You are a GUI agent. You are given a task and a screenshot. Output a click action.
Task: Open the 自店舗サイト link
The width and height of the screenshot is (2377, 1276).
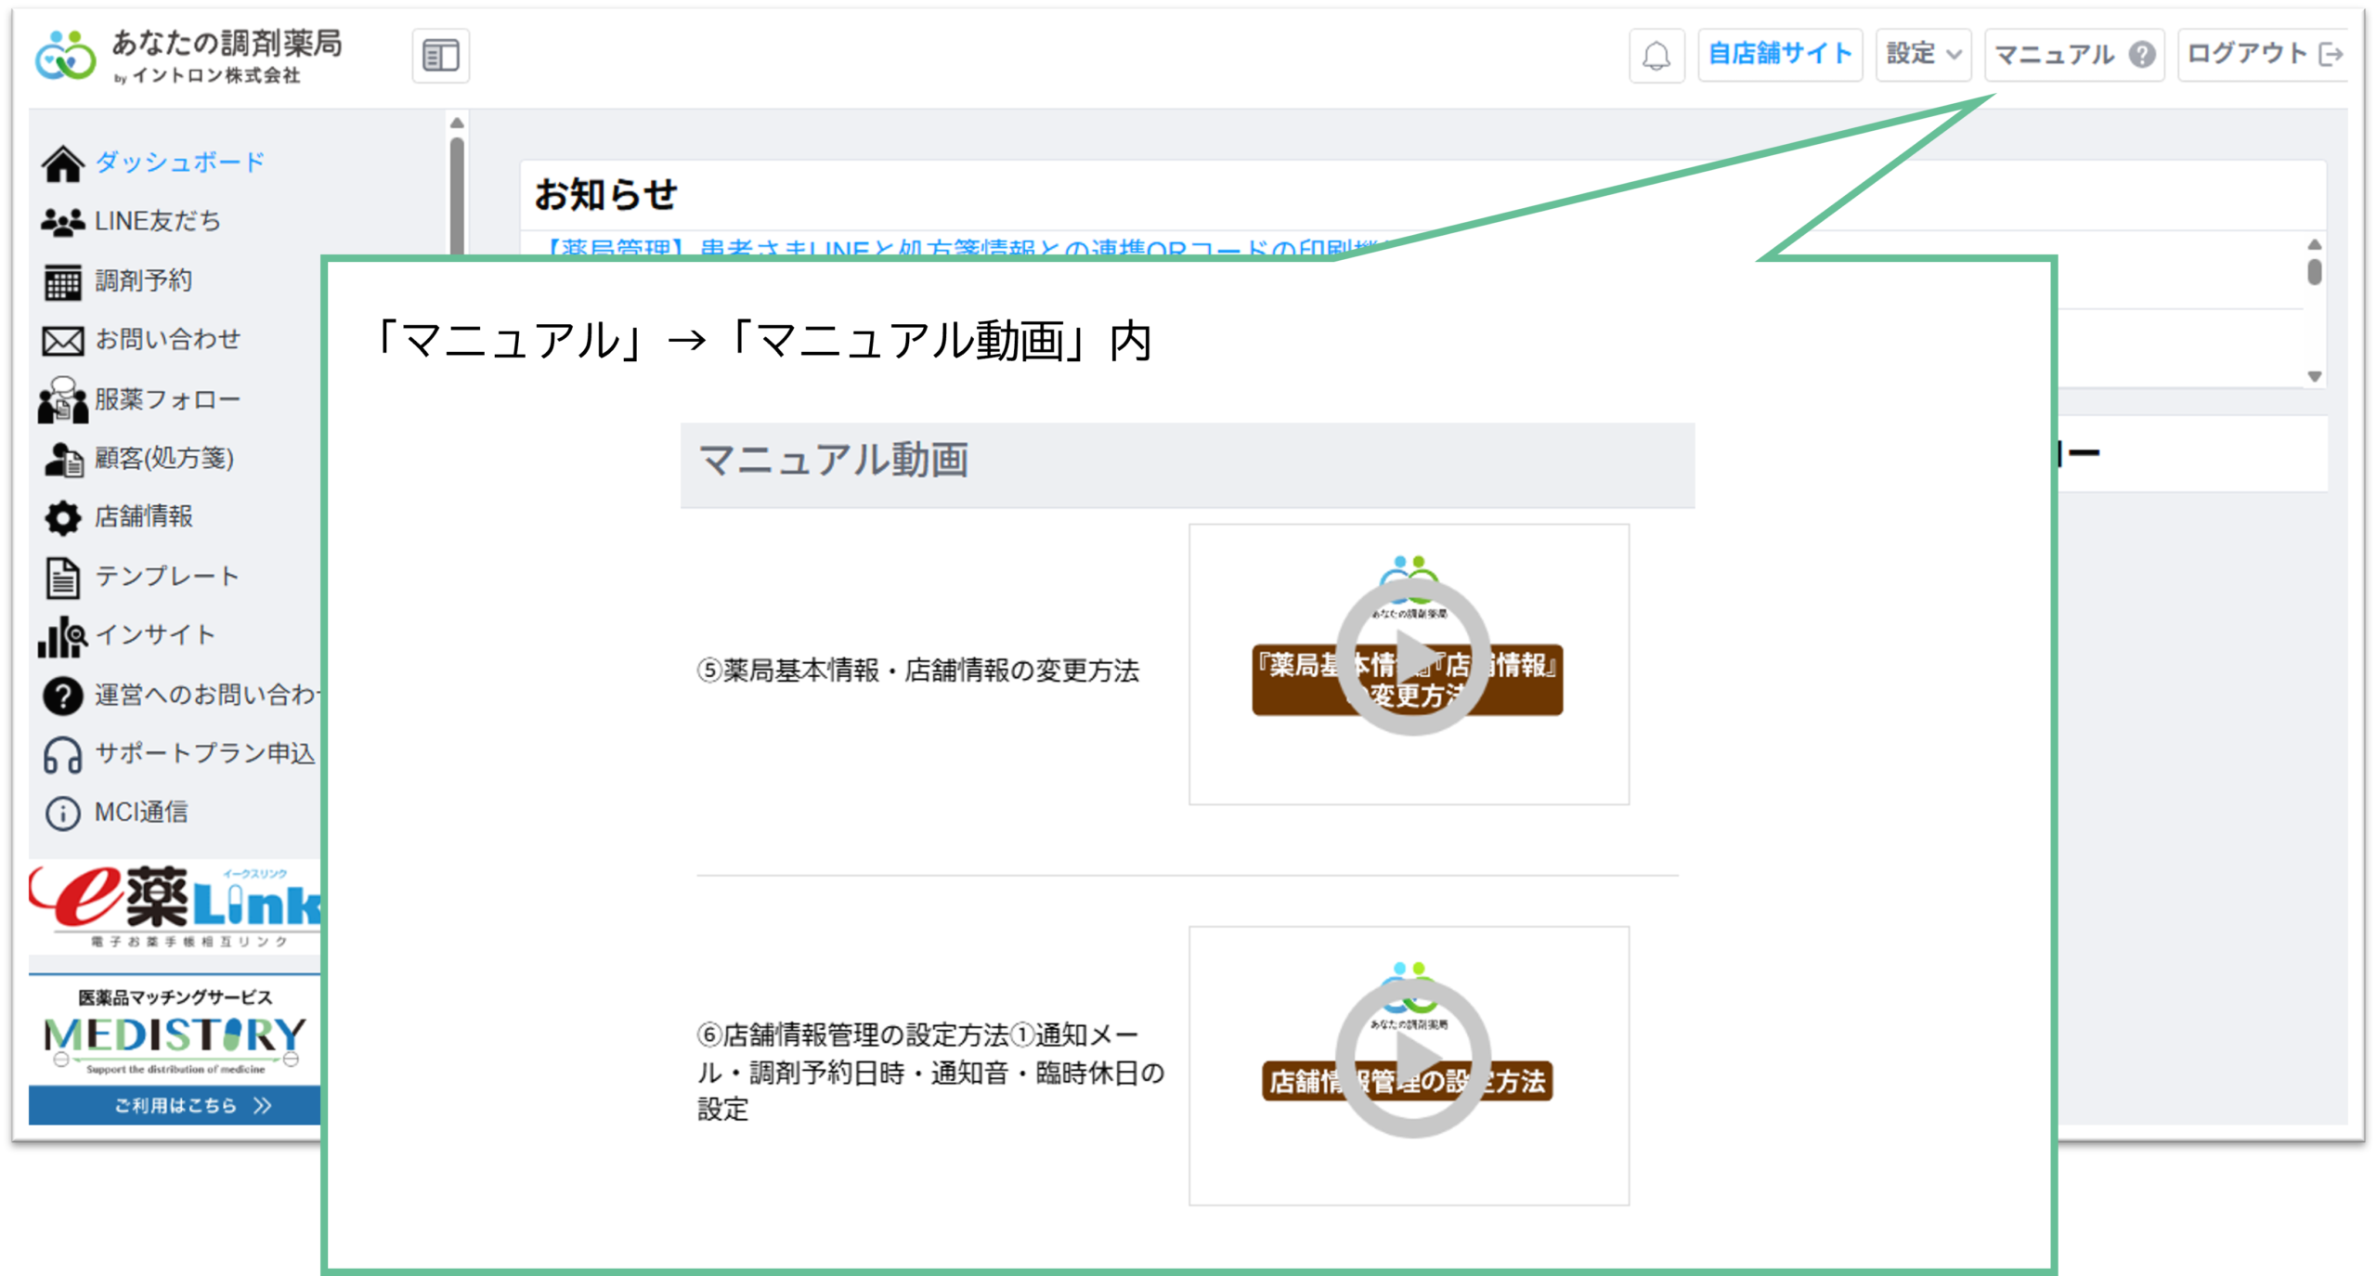(1780, 55)
